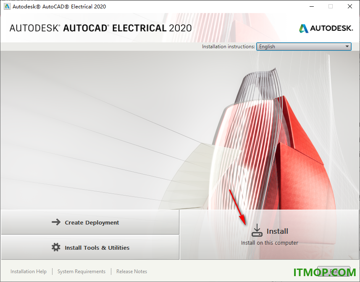
Task: Open the Release Notes link
Action: coord(131,272)
